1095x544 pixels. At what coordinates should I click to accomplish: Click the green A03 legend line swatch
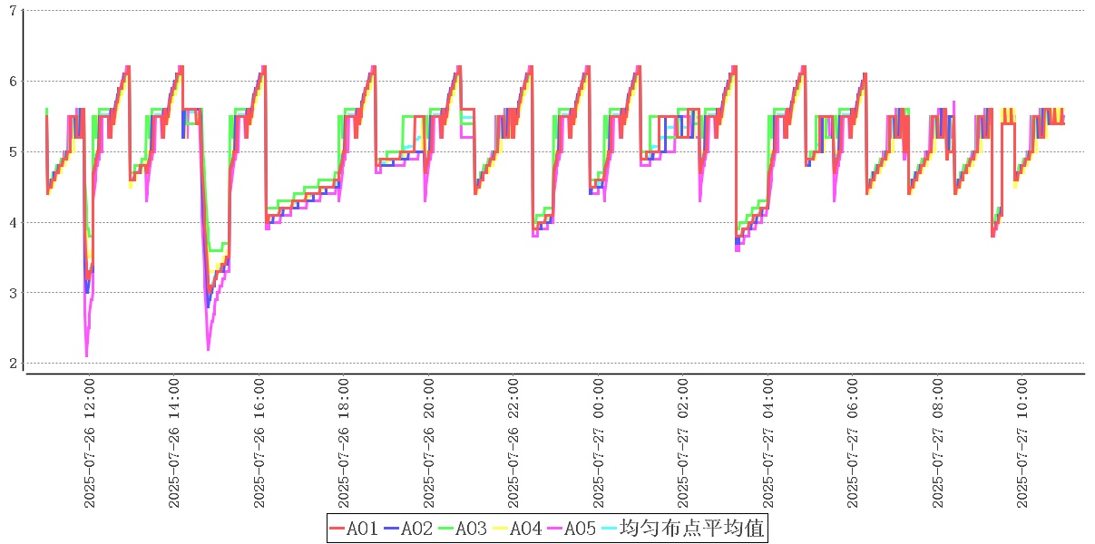coord(446,529)
